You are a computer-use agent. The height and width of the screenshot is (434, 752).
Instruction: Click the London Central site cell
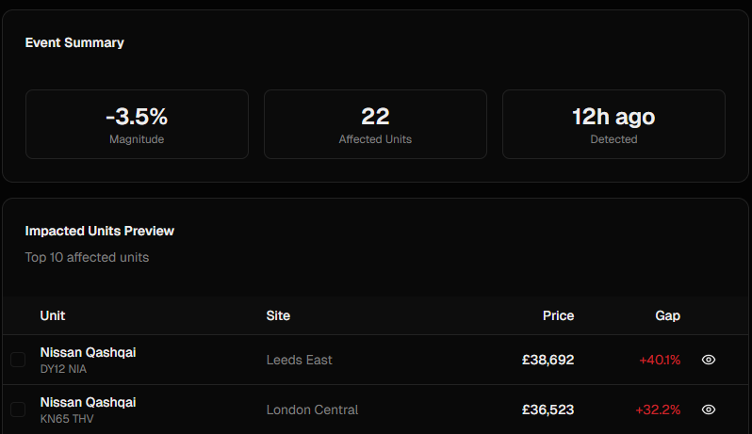point(312,410)
